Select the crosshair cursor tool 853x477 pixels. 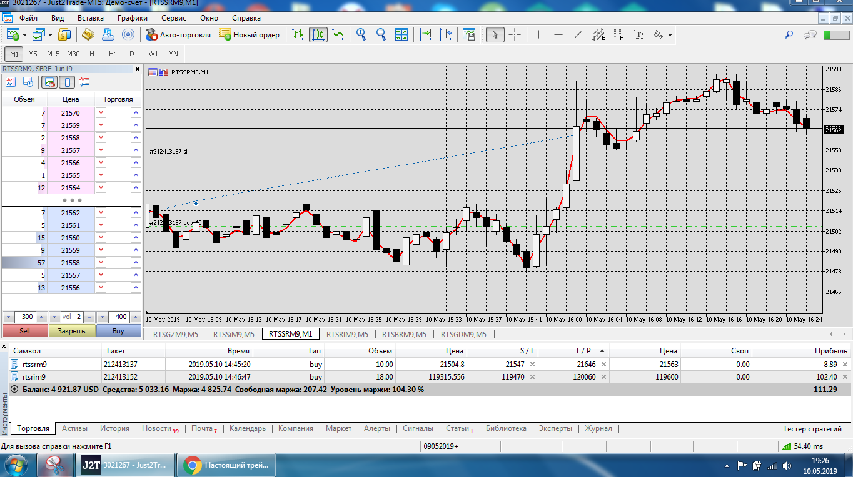[x=515, y=34]
